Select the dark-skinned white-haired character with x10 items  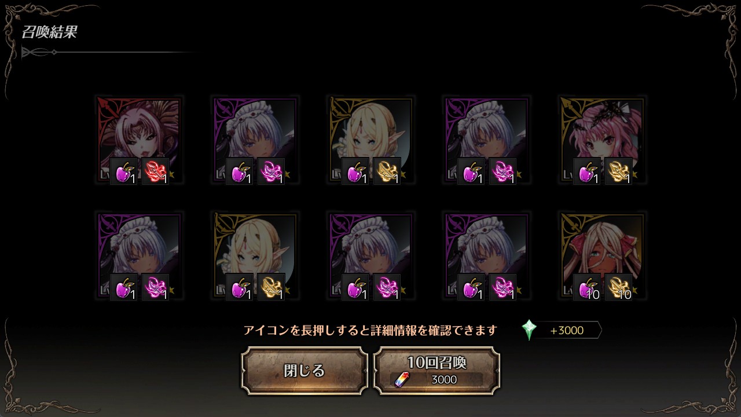(x=602, y=256)
